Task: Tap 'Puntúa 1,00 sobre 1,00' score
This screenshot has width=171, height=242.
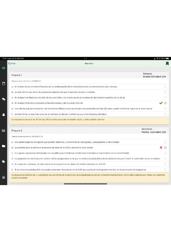Action: 154,76
